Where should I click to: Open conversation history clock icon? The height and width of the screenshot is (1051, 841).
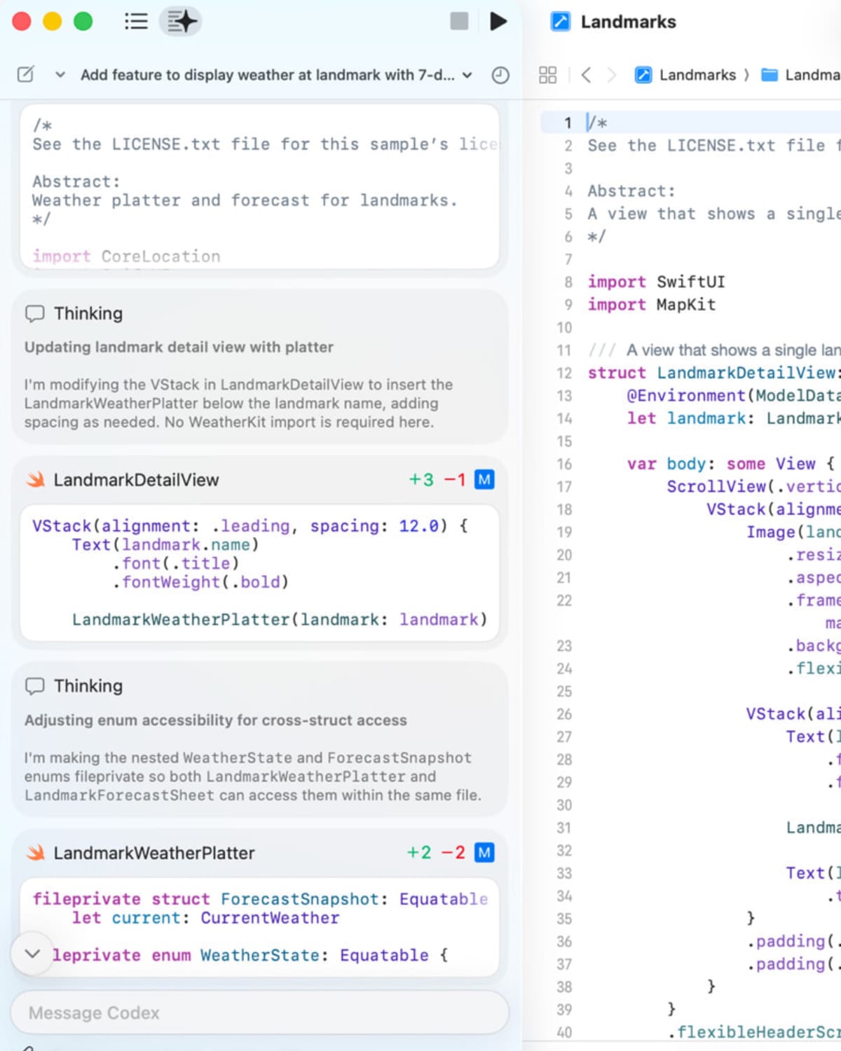tap(500, 75)
